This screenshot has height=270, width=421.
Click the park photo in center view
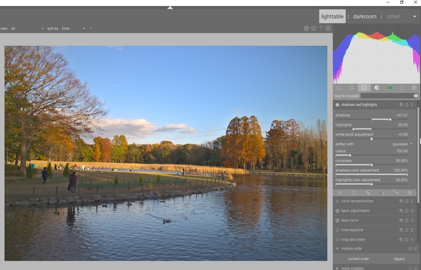coord(166,153)
